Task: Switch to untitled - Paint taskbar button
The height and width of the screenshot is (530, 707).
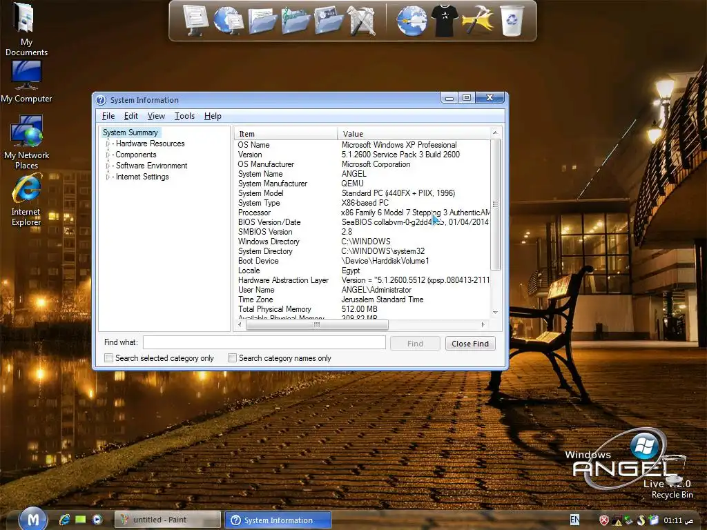Action: pyautogui.click(x=167, y=520)
